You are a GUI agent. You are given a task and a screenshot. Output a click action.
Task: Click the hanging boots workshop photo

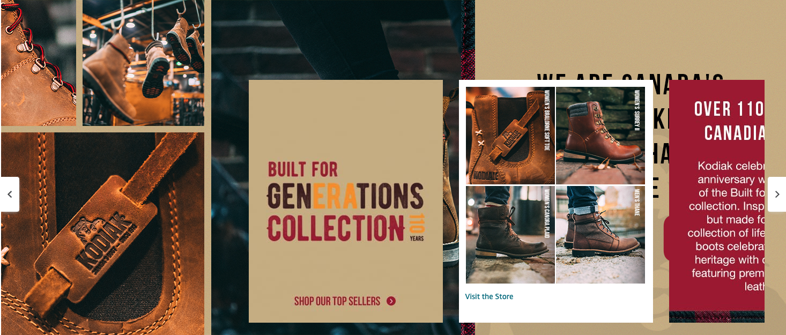pyautogui.click(x=143, y=63)
